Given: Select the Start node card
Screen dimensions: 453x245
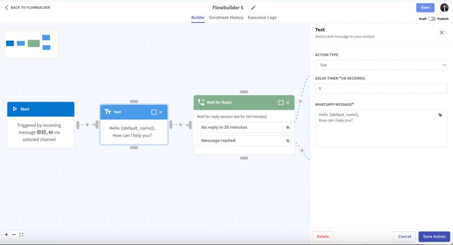Looking at the screenshot, I should tap(41, 125).
